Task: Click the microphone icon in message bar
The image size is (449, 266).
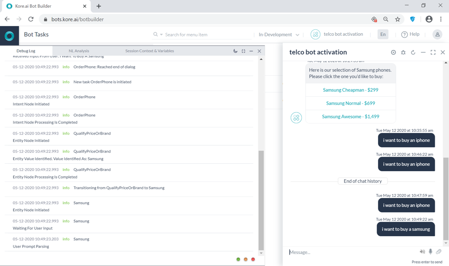Action: coord(430,252)
